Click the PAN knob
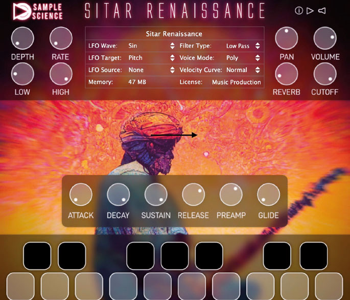The width and height of the screenshot is (350, 300). [x=286, y=38]
